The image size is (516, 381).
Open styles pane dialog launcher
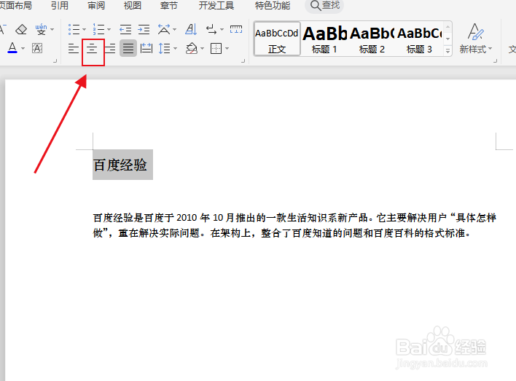point(495,60)
